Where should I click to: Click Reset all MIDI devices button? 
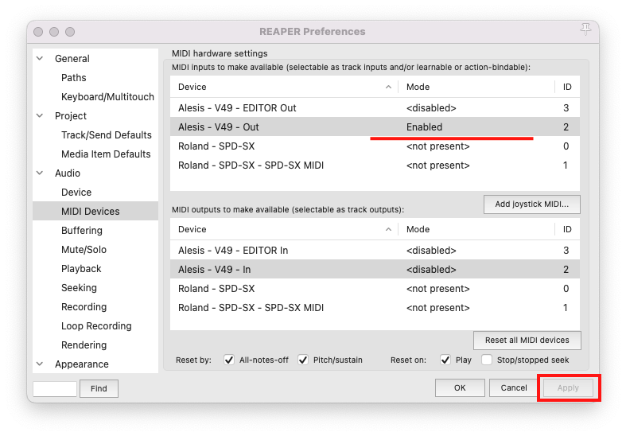[527, 341]
